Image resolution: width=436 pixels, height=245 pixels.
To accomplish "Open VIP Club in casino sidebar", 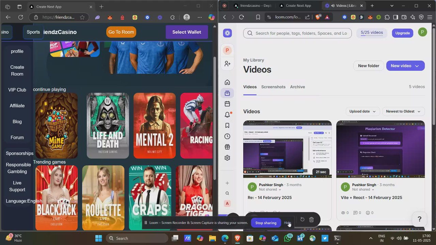I will point(17,90).
